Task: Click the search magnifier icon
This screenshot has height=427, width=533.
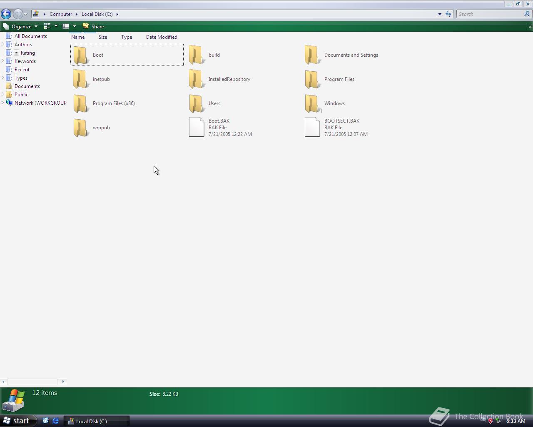Action: tap(527, 14)
